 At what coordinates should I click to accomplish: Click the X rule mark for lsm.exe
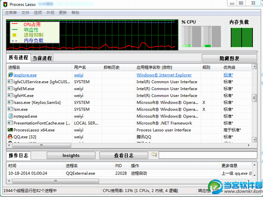(x=204, y=109)
